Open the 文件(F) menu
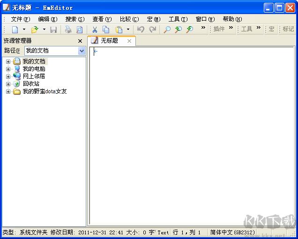 click(x=21, y=19)
